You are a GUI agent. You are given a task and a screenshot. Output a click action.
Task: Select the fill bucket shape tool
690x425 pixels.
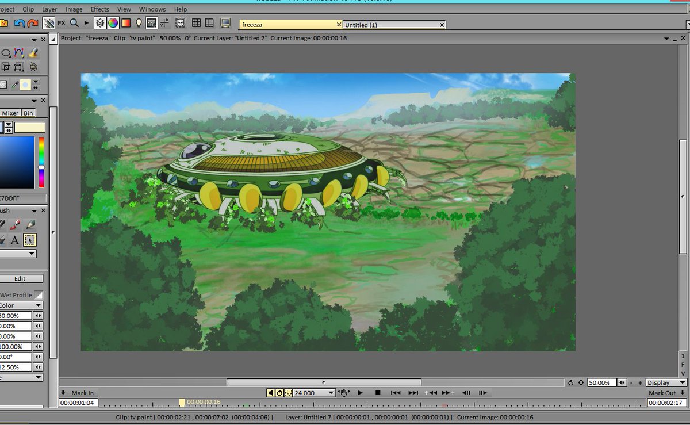(33, 53)
